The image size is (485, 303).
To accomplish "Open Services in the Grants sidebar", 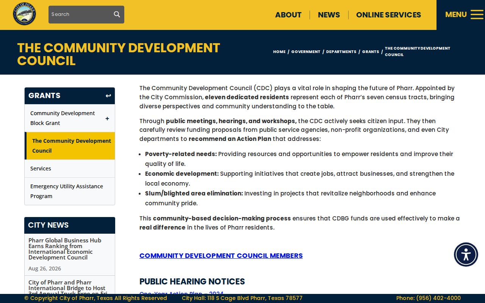I will [x=41, y=169].
